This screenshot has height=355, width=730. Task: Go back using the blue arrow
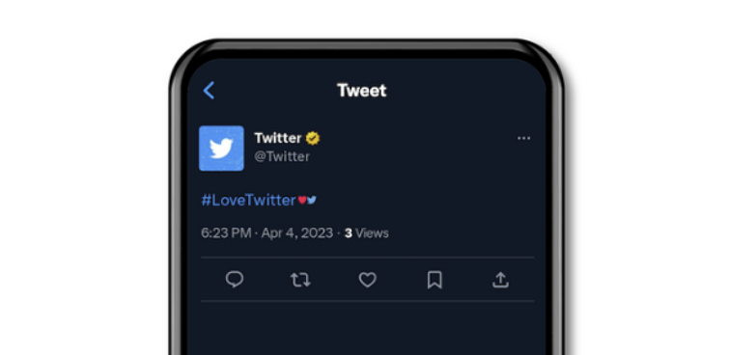click(x=209, y=91)
